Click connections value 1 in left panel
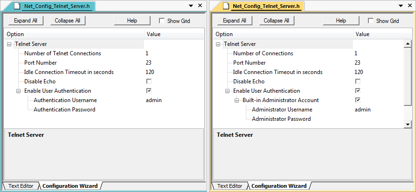This screenshot has height=192, width=416. tap(147, 53)
